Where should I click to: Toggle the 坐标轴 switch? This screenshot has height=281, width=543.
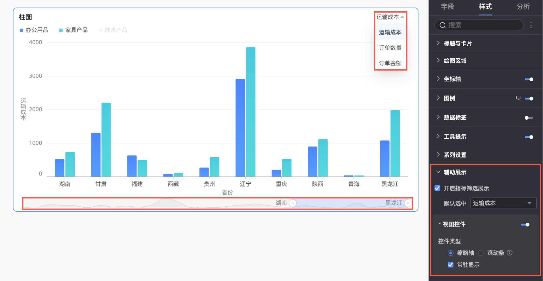coord(529,79)
